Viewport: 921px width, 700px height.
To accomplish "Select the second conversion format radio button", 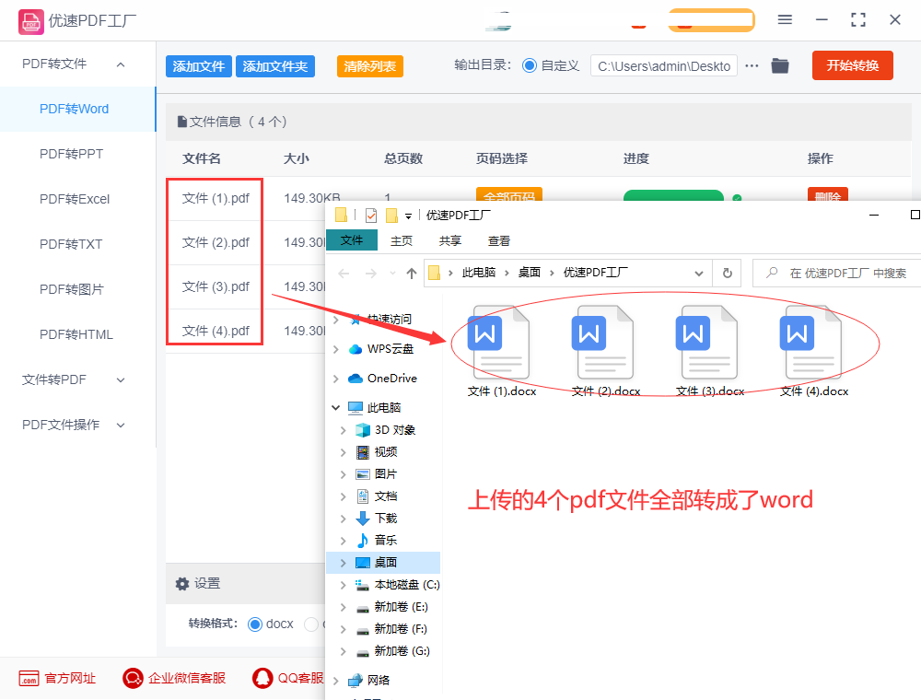I will click(x=311, y=624).
